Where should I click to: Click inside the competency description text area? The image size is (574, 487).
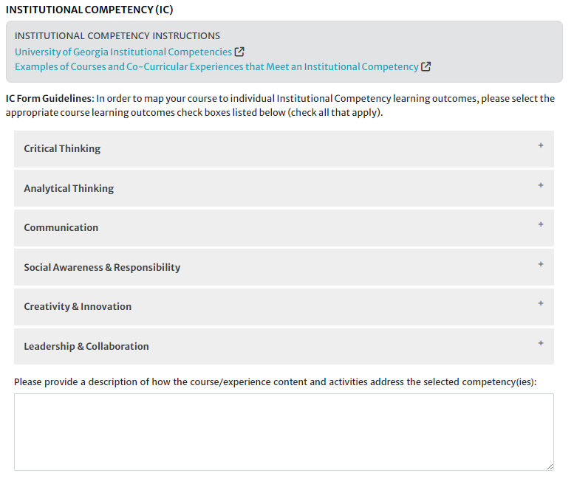284,432
